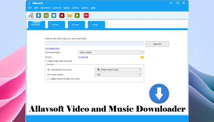Delete task with the red X icon
This screenshot has height=122, width=214.
pyautogui.click(x=62, y=15)
